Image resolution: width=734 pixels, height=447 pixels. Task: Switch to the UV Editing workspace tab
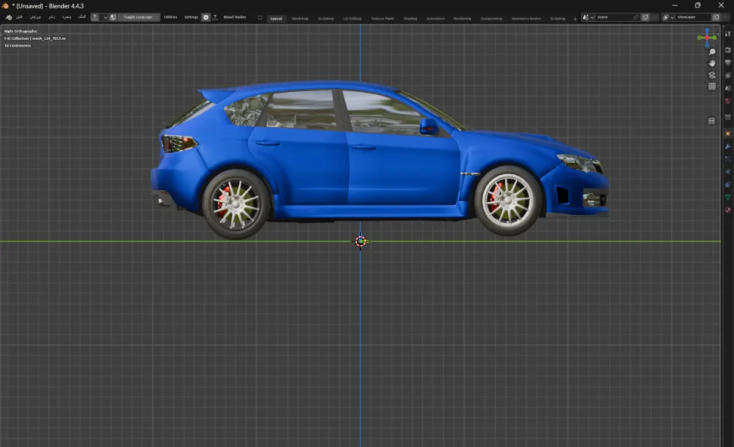point(352,18)
